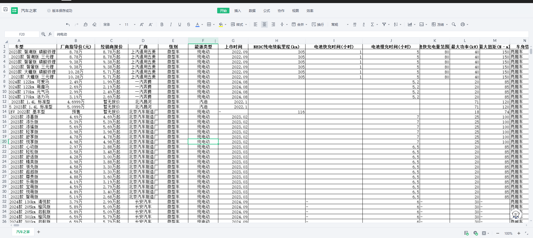
Task: Open the network sync status icon
Action: click(476, 233)
